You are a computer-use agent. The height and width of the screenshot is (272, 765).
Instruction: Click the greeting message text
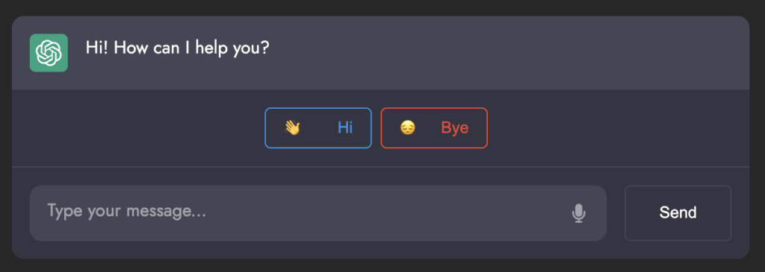point(178,48)
